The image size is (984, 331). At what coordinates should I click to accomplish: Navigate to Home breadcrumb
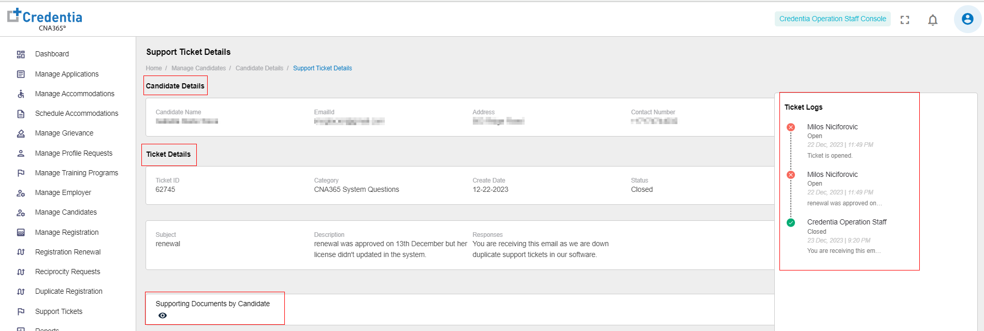pyautogui.click(x=154, y=68)
